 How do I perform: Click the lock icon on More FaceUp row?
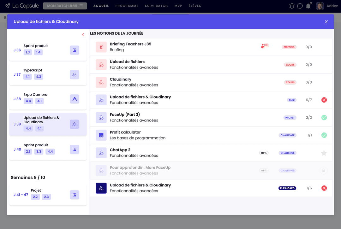click(324, 171)
